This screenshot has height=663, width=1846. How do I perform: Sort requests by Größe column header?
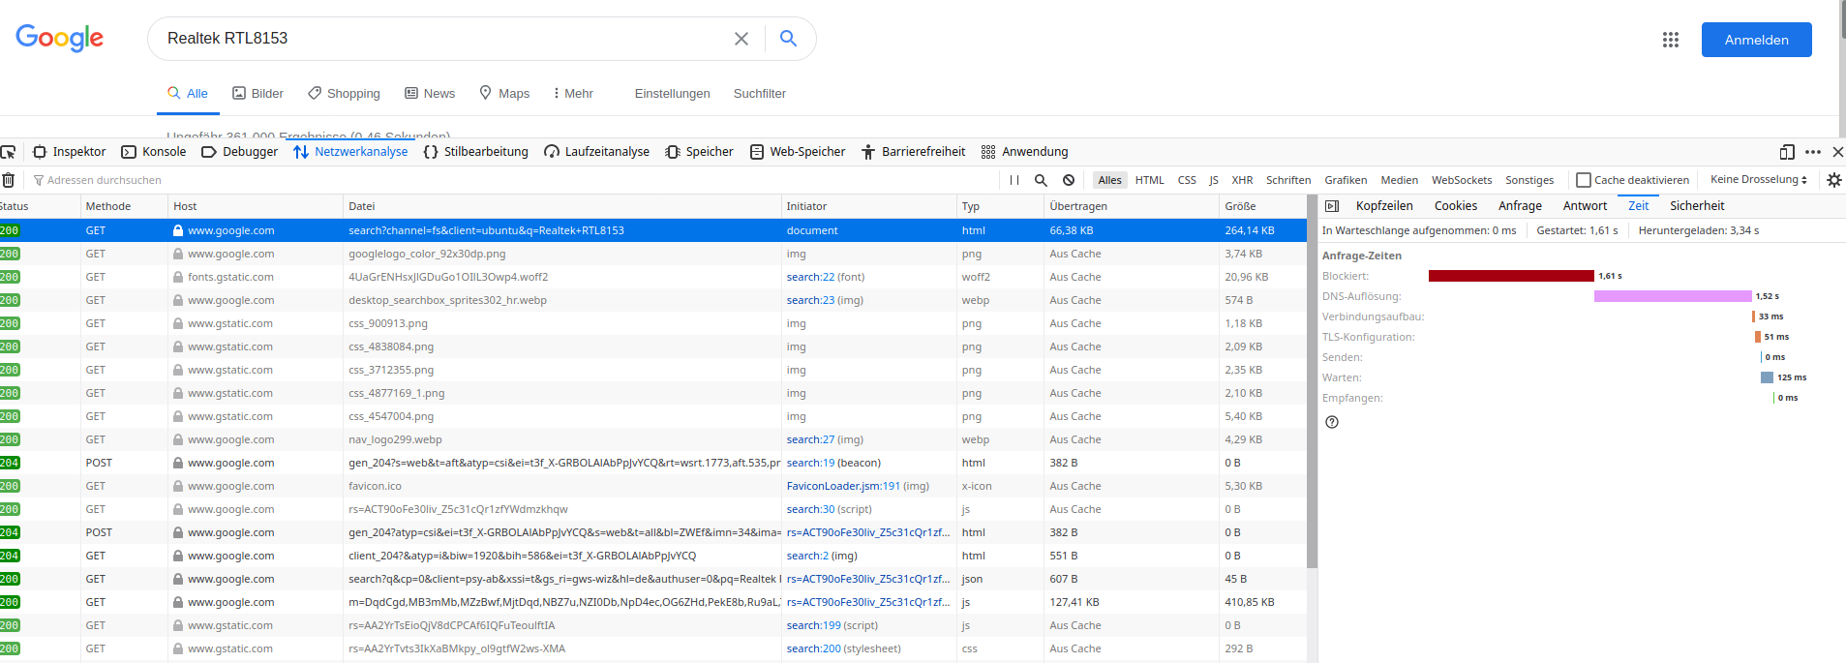[1262, 206]
